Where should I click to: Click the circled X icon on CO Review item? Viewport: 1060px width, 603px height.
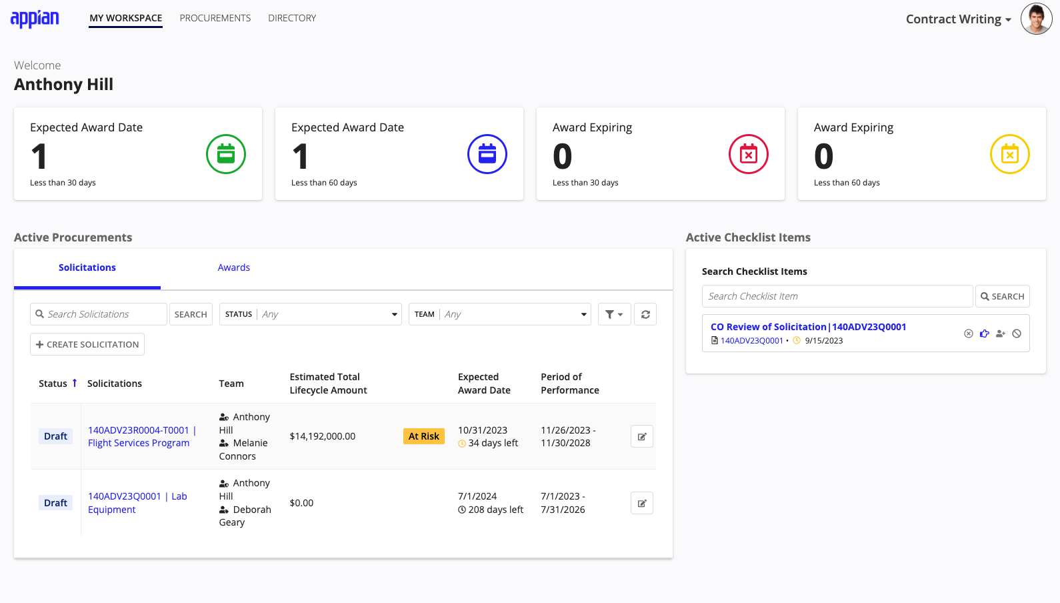point(969,334)
